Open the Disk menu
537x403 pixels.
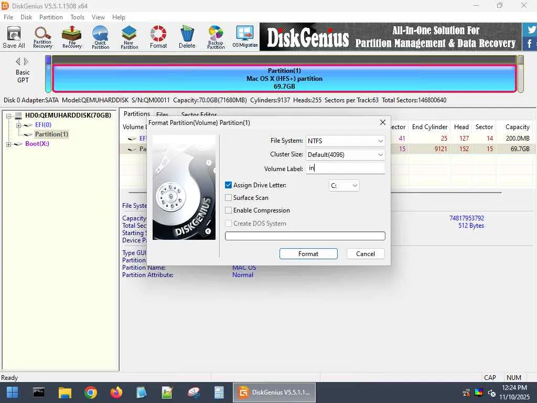pyautogui.click(x=26, y=17)
